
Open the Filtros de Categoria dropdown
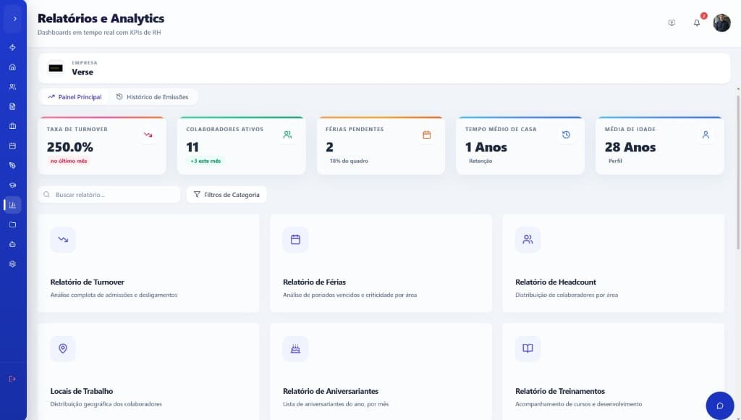227,194
